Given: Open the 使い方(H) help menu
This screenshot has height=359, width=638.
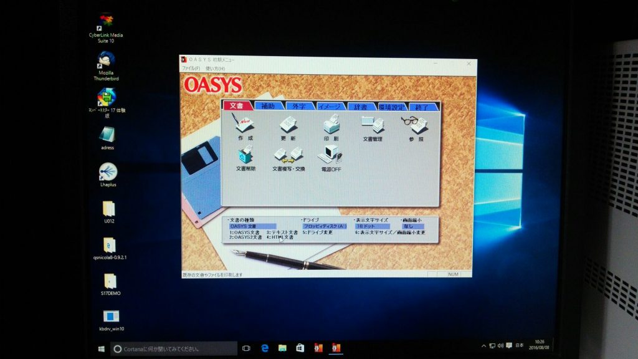Looking at the screenshot, I should coord(215,69).
